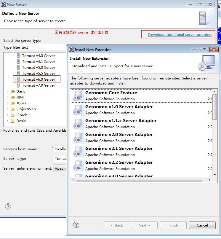
Task: Expand the Basic server category
Action: click(7, 91)
